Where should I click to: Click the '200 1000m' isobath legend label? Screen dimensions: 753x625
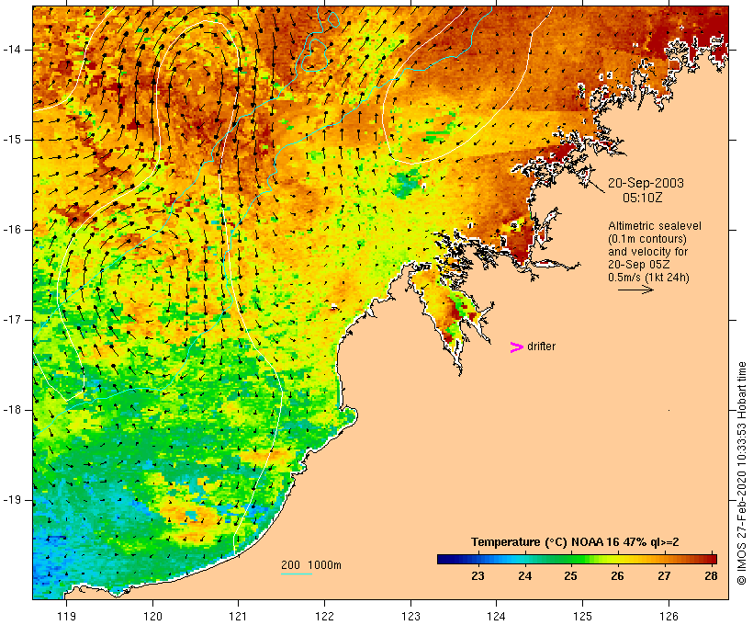tap(311, 565)
